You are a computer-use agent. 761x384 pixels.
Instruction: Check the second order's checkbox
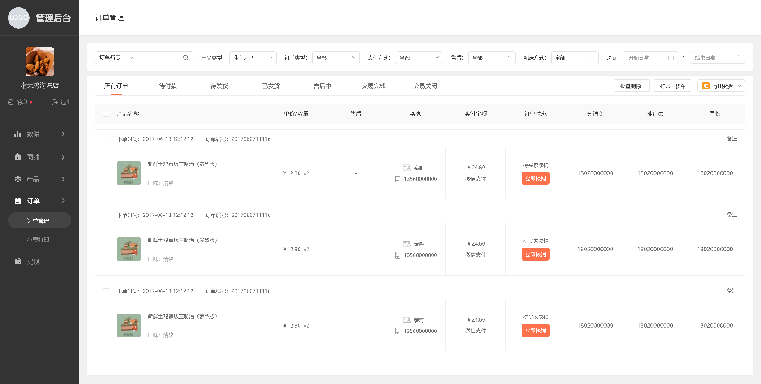106,215
